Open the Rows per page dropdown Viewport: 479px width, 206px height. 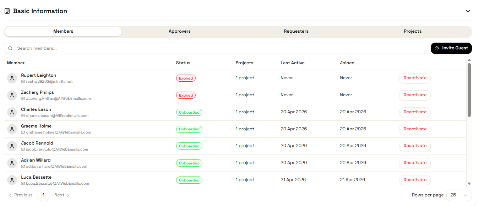(459, 195)
